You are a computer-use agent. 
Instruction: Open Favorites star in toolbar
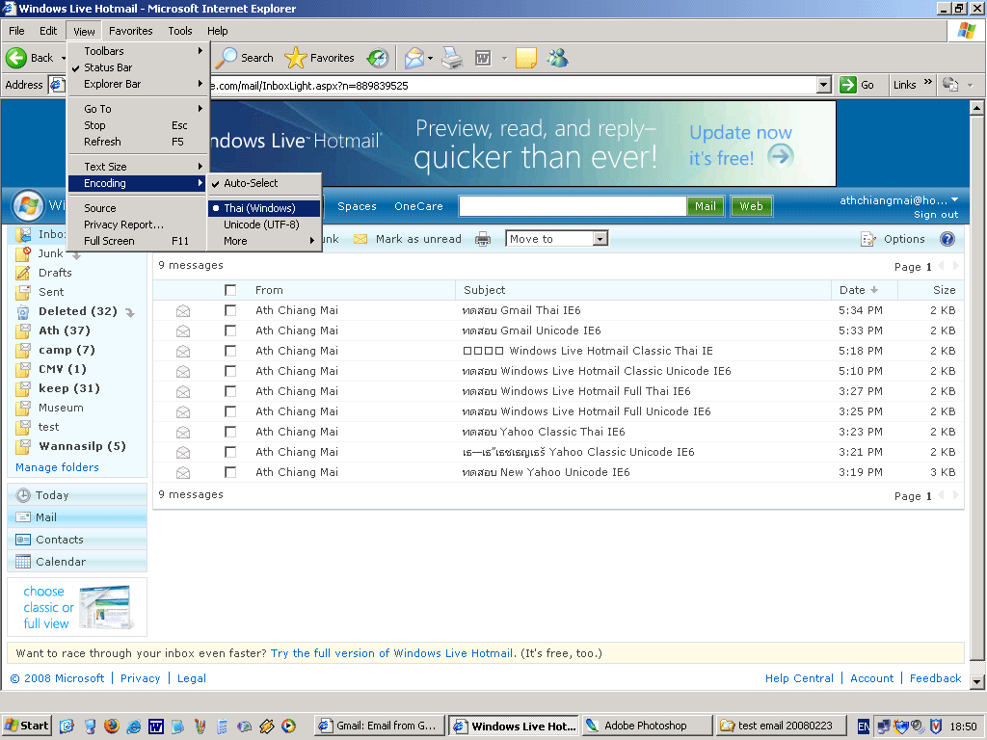[x=320, y=58]
